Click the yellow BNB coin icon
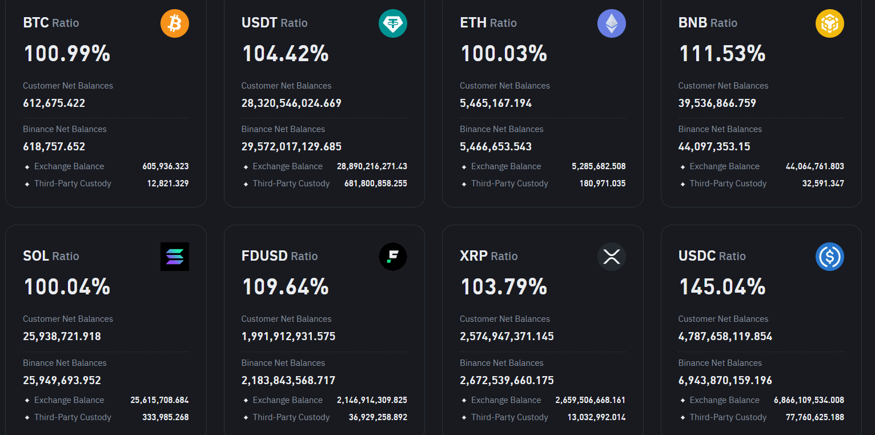 click(x=829, y=23)
